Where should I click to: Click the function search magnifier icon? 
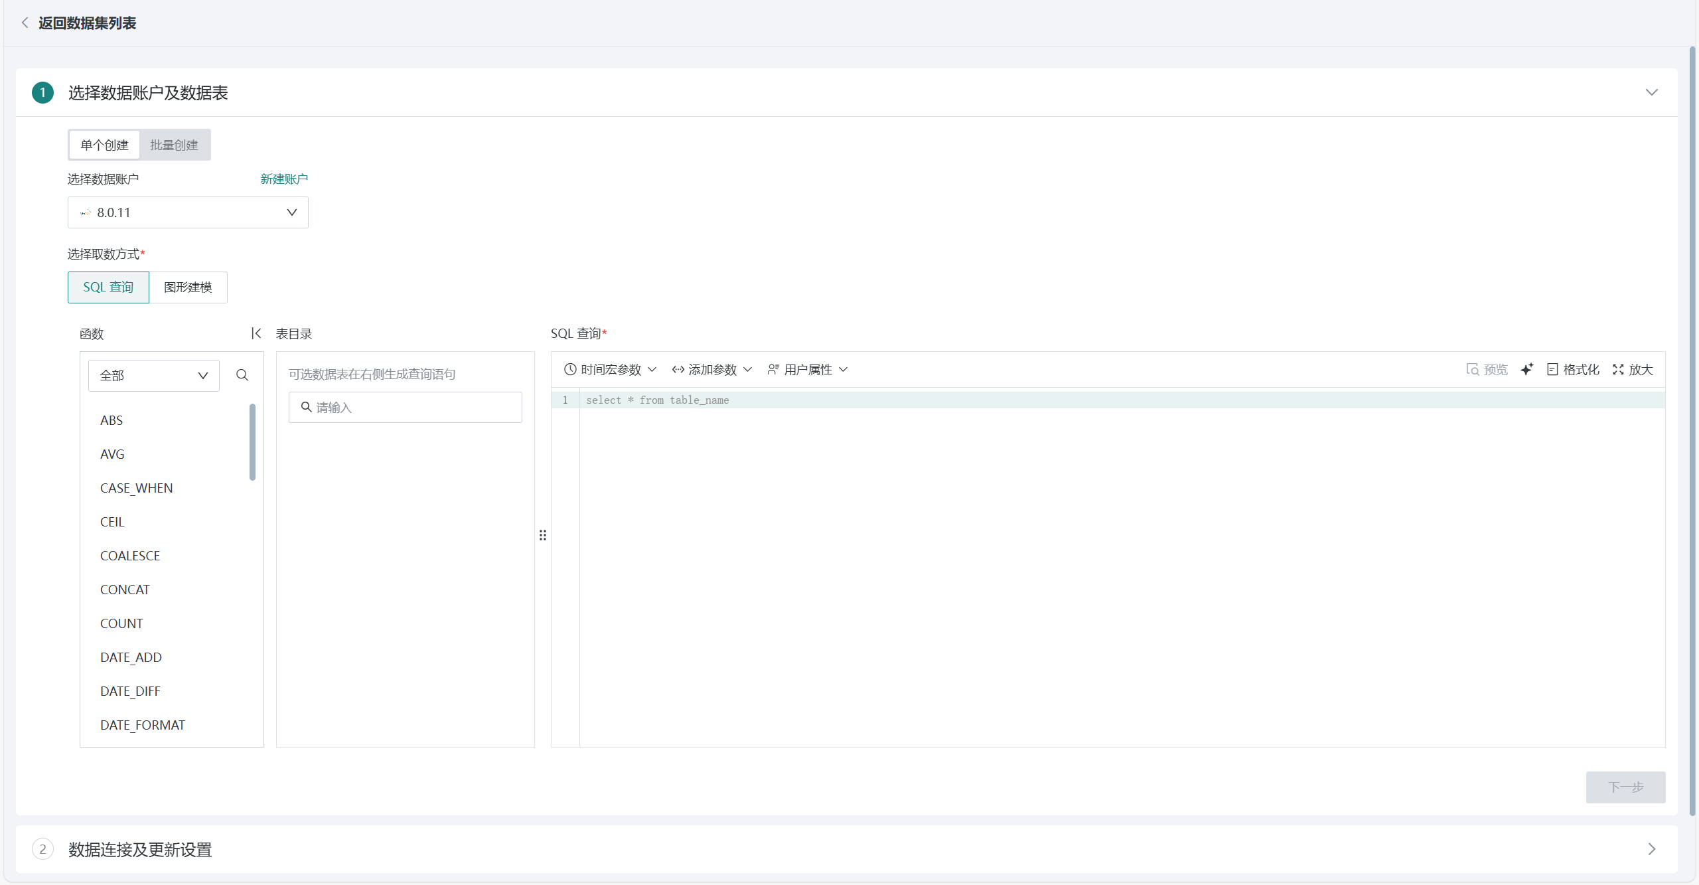(242, 375)
